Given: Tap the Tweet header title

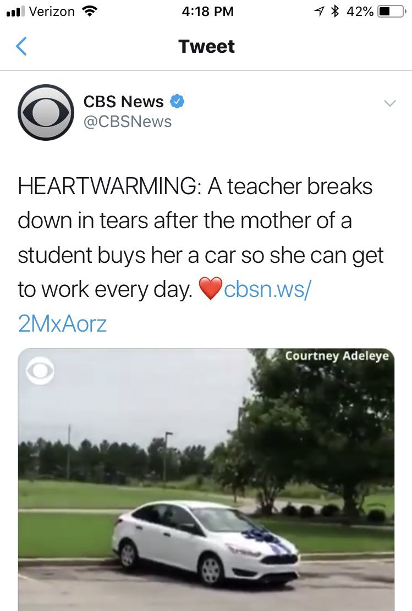Looking at the screenshot, I should (x=207, y=46).
